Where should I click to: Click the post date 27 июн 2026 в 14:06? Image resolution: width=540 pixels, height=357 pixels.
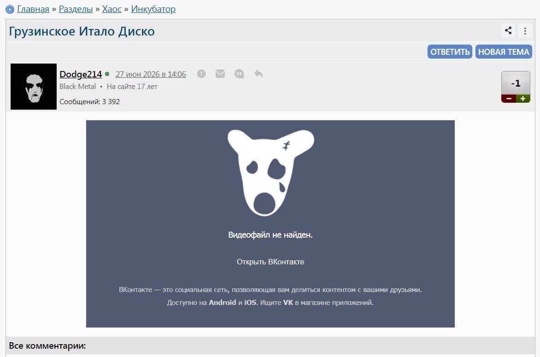coord(151,74)
